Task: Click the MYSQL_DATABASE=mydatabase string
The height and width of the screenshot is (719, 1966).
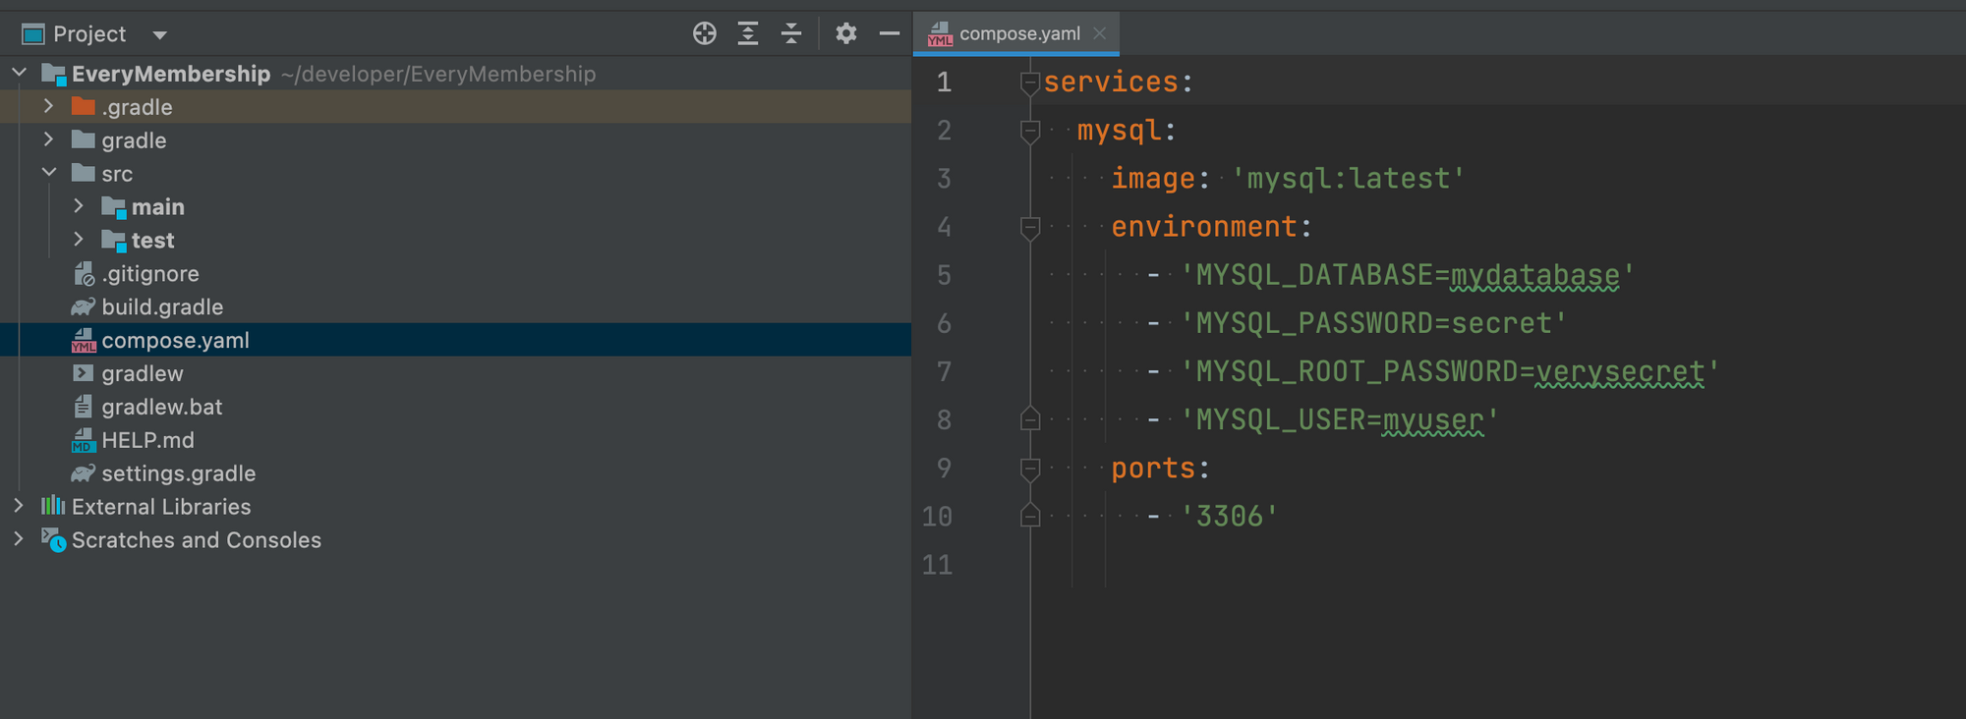Action: (1408, 275)
